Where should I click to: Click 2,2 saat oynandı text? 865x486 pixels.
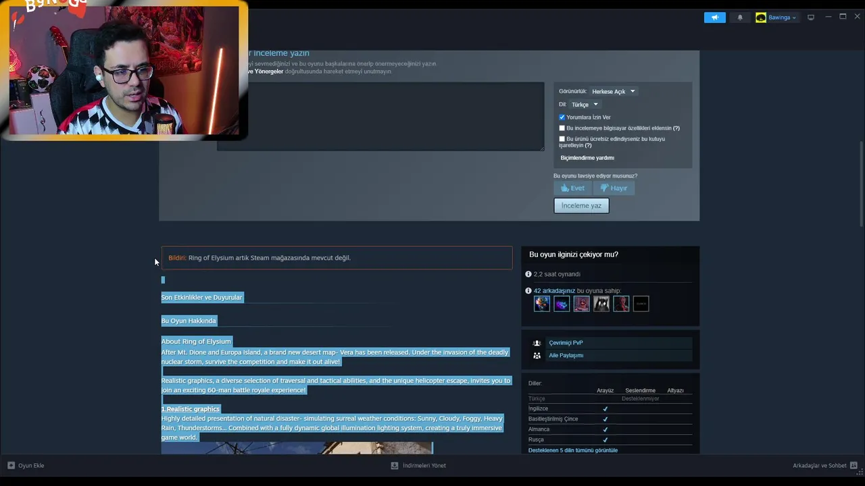pyautogui.click(x=557, y=274)
